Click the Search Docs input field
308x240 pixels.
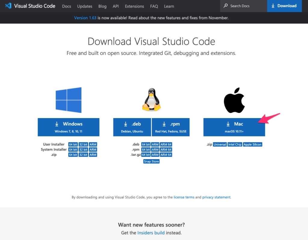[244, 6]
